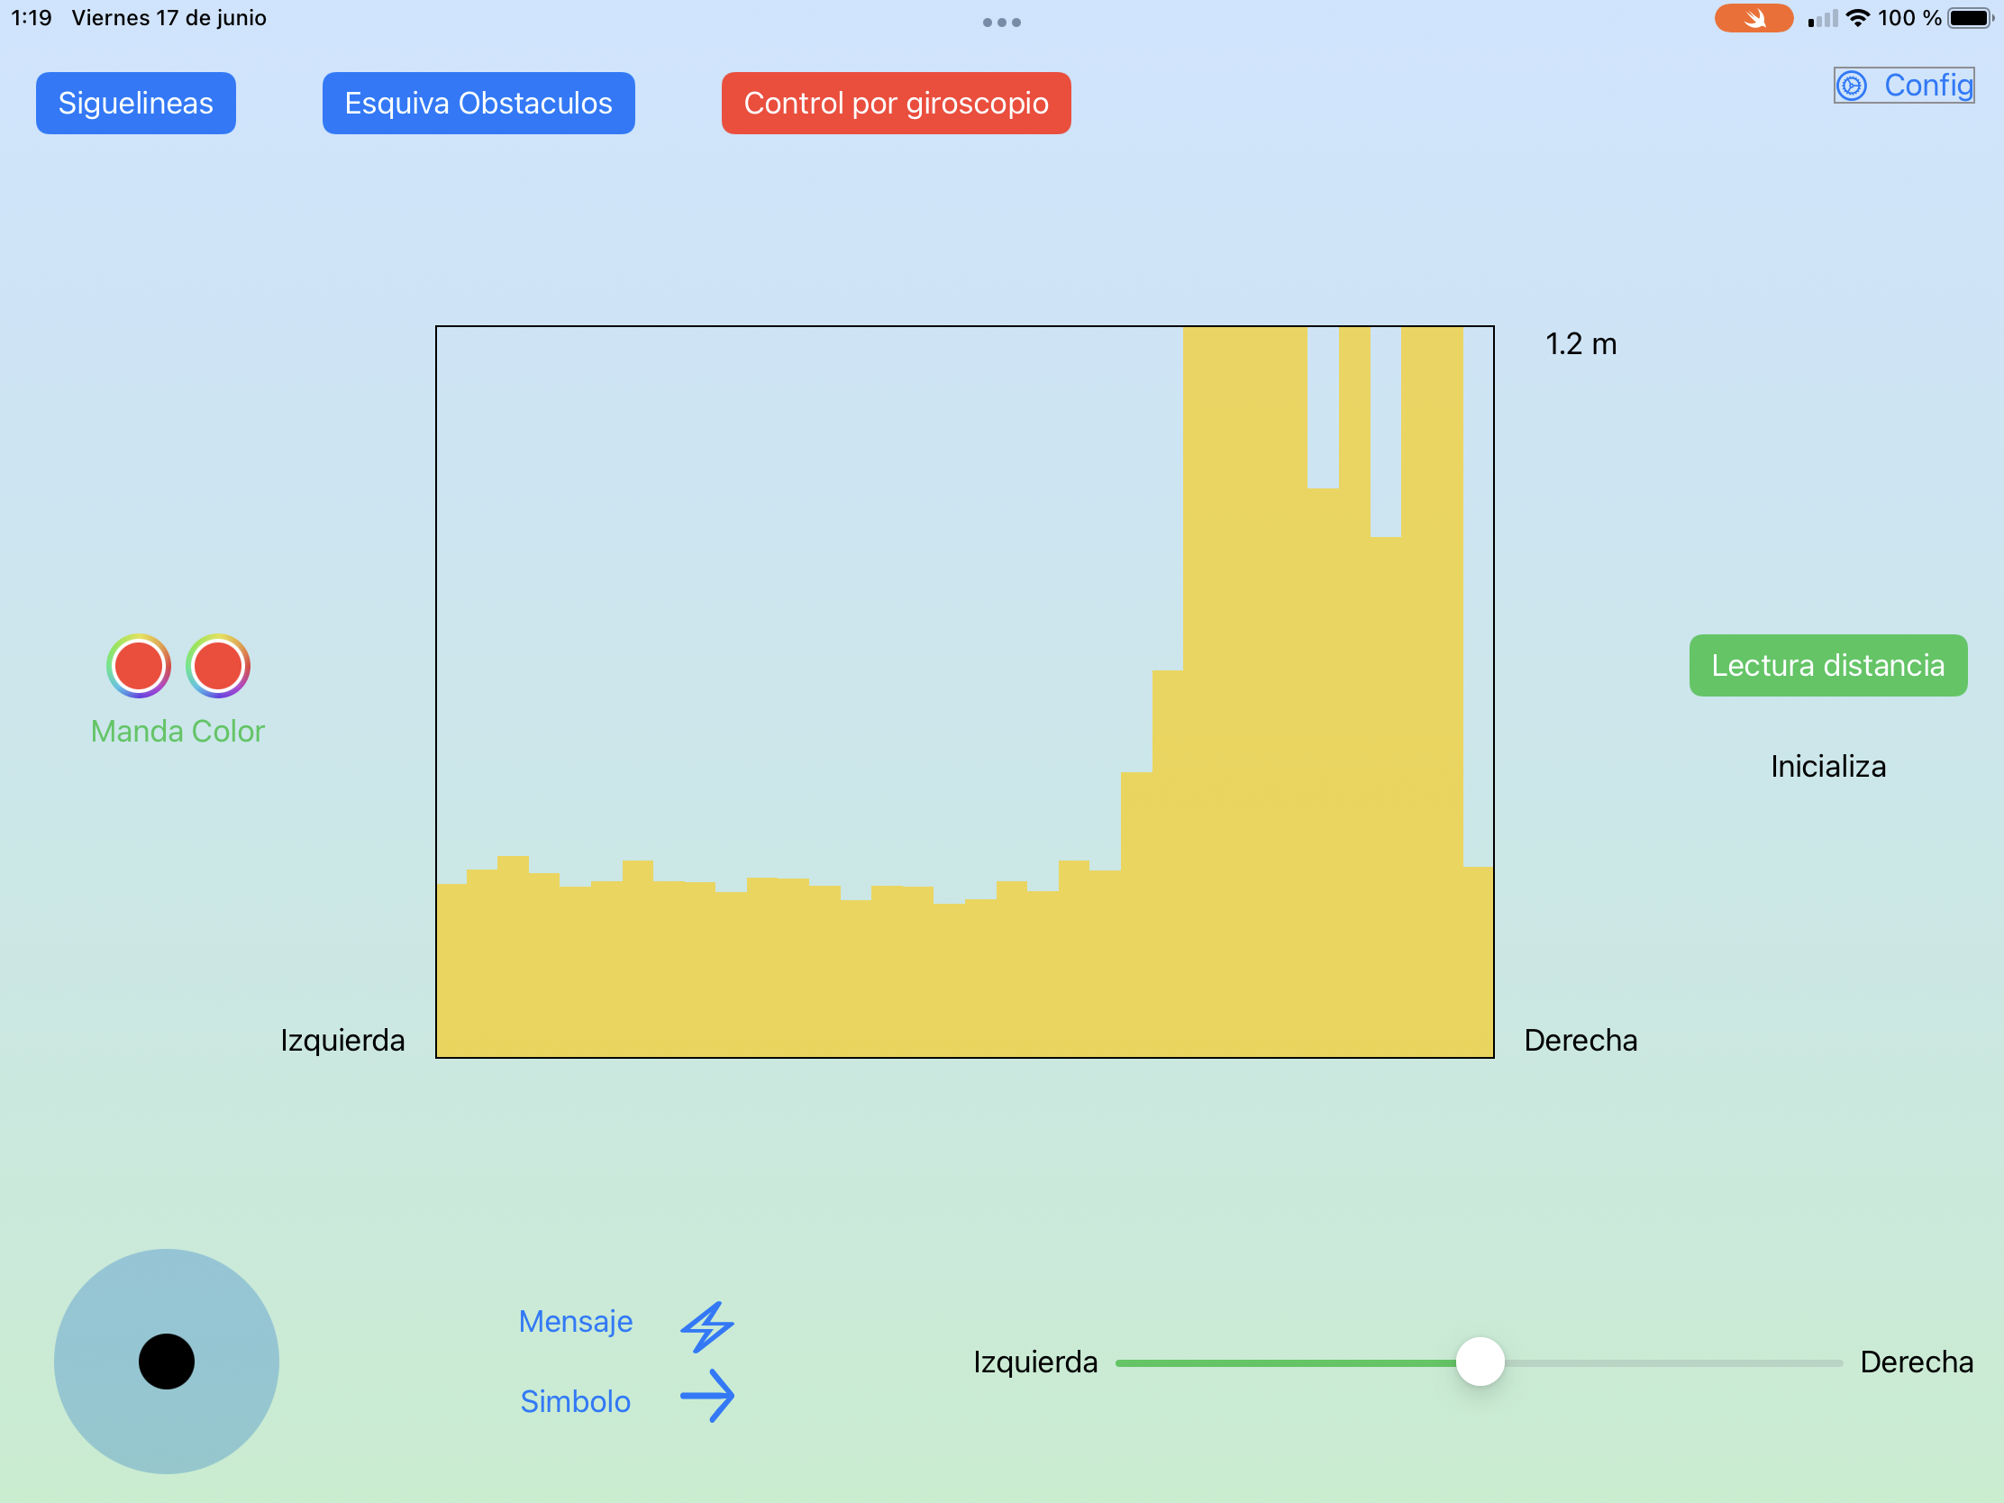Click the arrow Simbolo icon
Viewport: 2004px width, 1503px height.
[706, 1395]
